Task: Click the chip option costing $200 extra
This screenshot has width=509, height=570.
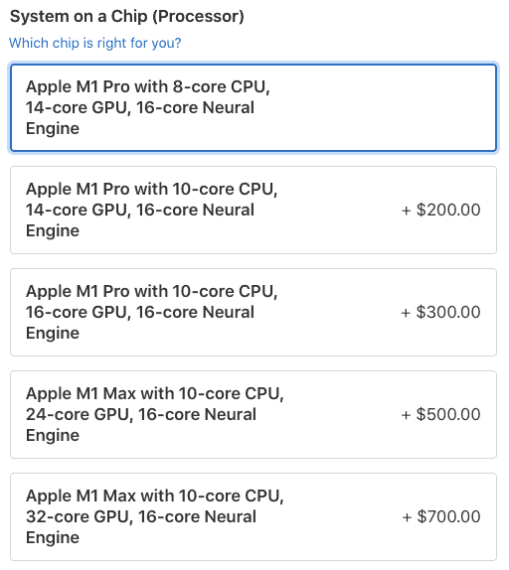Action: 254,211
